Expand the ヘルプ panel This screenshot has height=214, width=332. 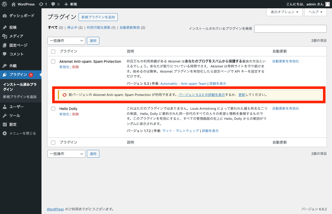[315, 12]
